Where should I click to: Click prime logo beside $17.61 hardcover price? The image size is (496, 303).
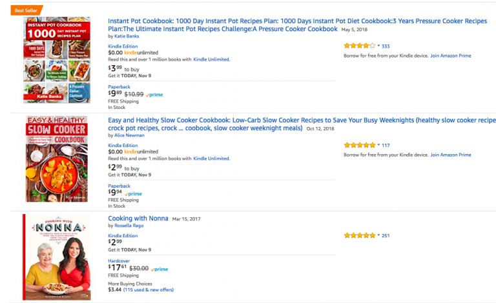[x=160, y=269]
